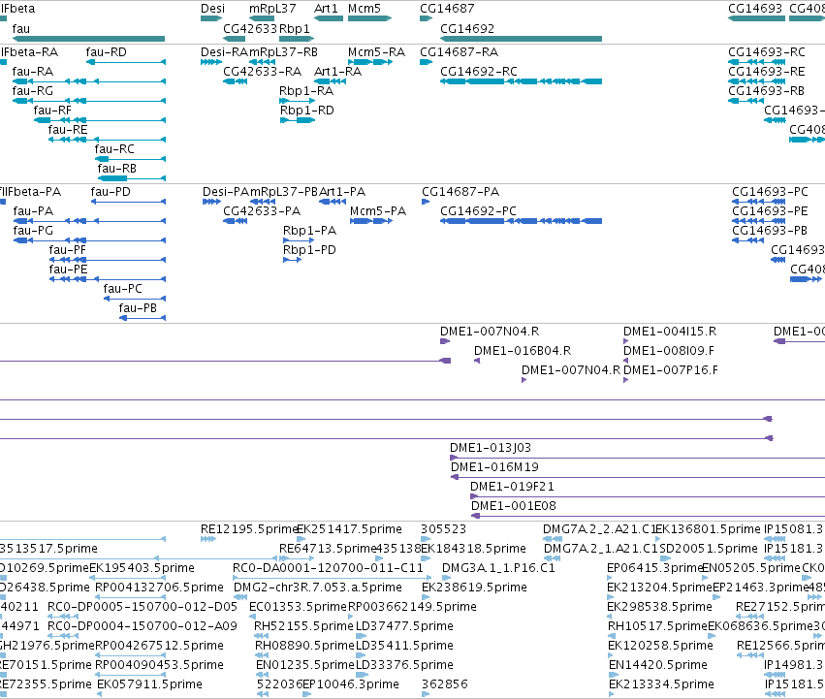Screen dimensions: 825x699
Task: Open the CG14692-RC transcript
Action: [x=521, y=81]
